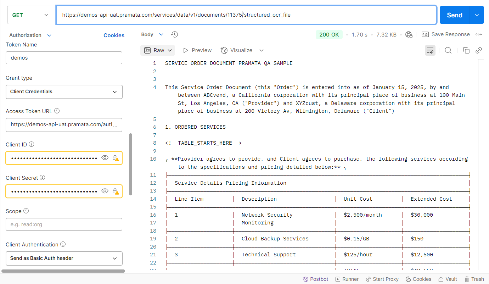Click the network globe icon
This screenshot has width=489, height=284.
tap(409, 34)
